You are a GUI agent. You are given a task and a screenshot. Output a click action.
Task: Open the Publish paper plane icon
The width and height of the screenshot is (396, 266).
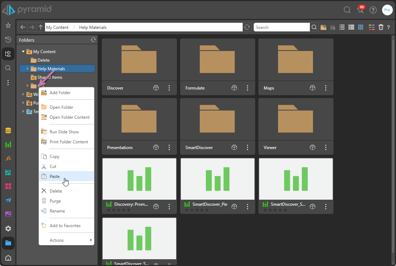pyautogui.click(x=8, y=200)
